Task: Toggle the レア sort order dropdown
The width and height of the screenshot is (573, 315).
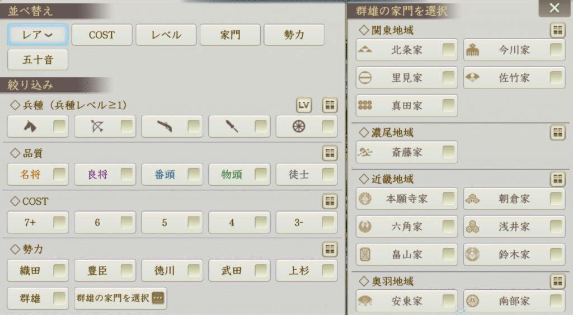Action: point(38,35)
